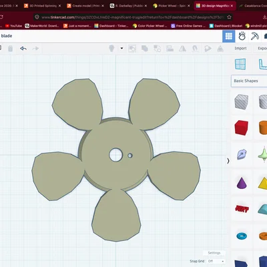Expand the Basic Shapes category selector
Screen dimensions: 267x267
[x=249, y=81]
